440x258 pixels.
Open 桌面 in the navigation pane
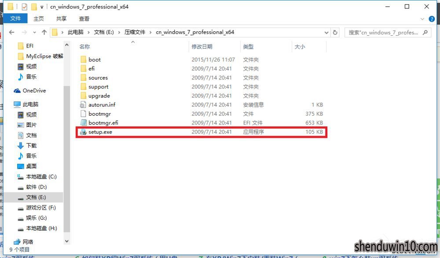pyautogui.click(x=27, y=166)
